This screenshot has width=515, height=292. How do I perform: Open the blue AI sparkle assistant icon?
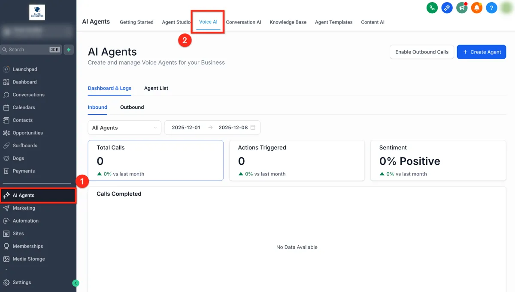tap(447, 8)
